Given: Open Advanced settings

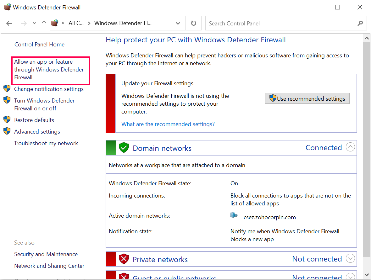Looking at the screenshot, I should pyautogui.click(x=37, y=132).
